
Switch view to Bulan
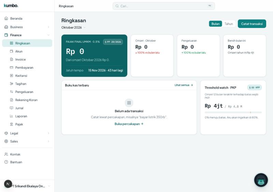pyautogui.click(x=215, y=24)
